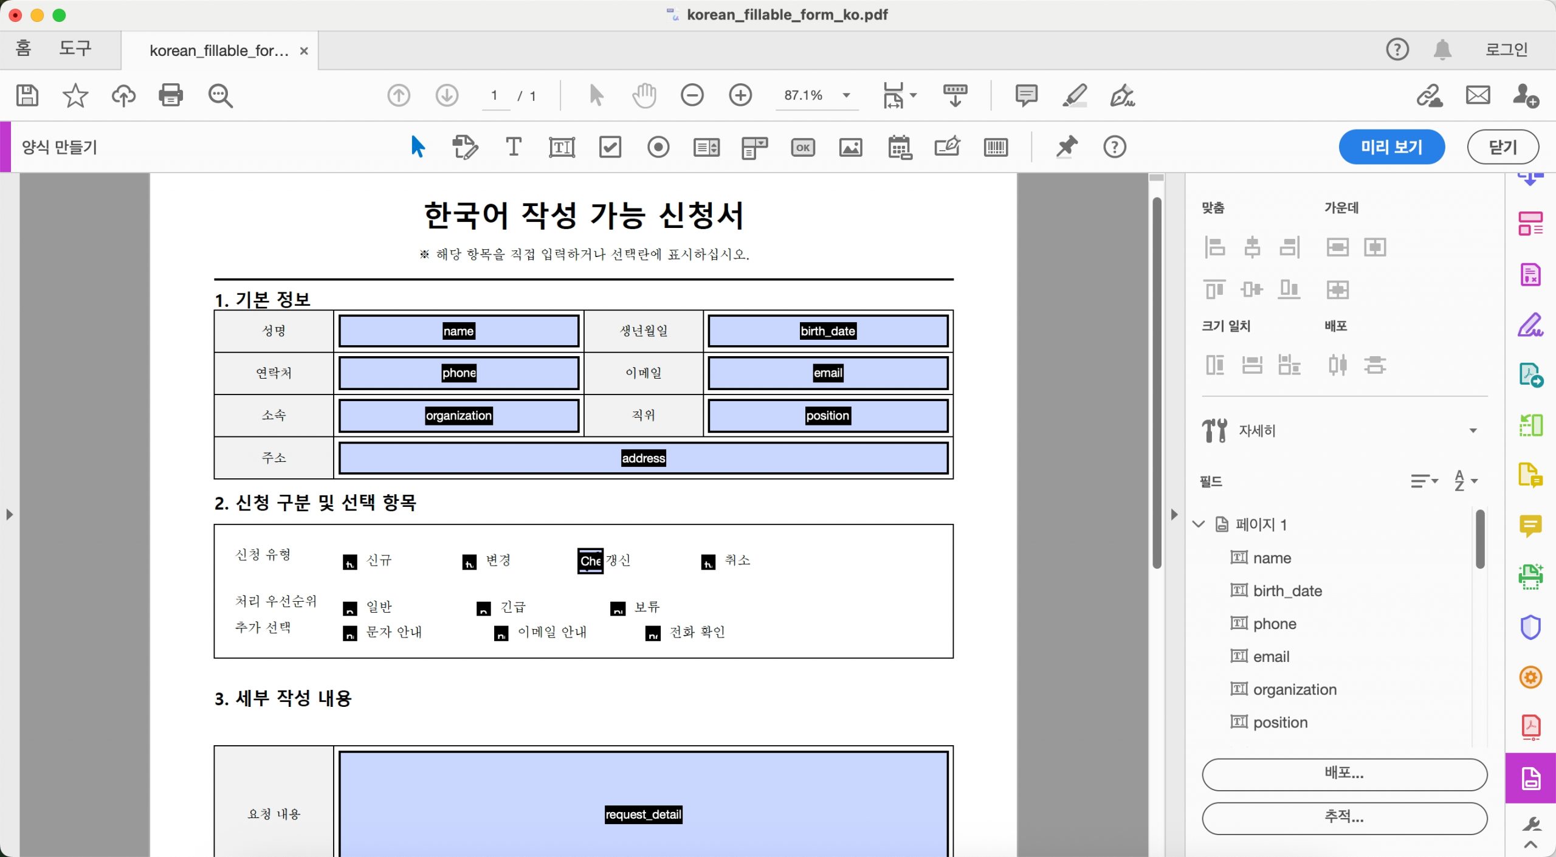
Task: Open the comment note tool
Action: pyautogui.click(x=1026, y=95)
